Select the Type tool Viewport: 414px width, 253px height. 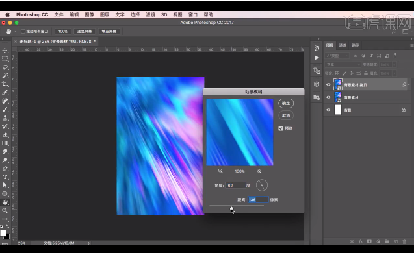[x=5, y=177]
